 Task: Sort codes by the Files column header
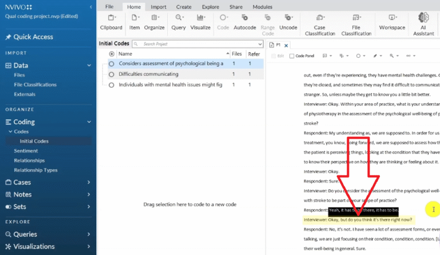pos(237,54)
